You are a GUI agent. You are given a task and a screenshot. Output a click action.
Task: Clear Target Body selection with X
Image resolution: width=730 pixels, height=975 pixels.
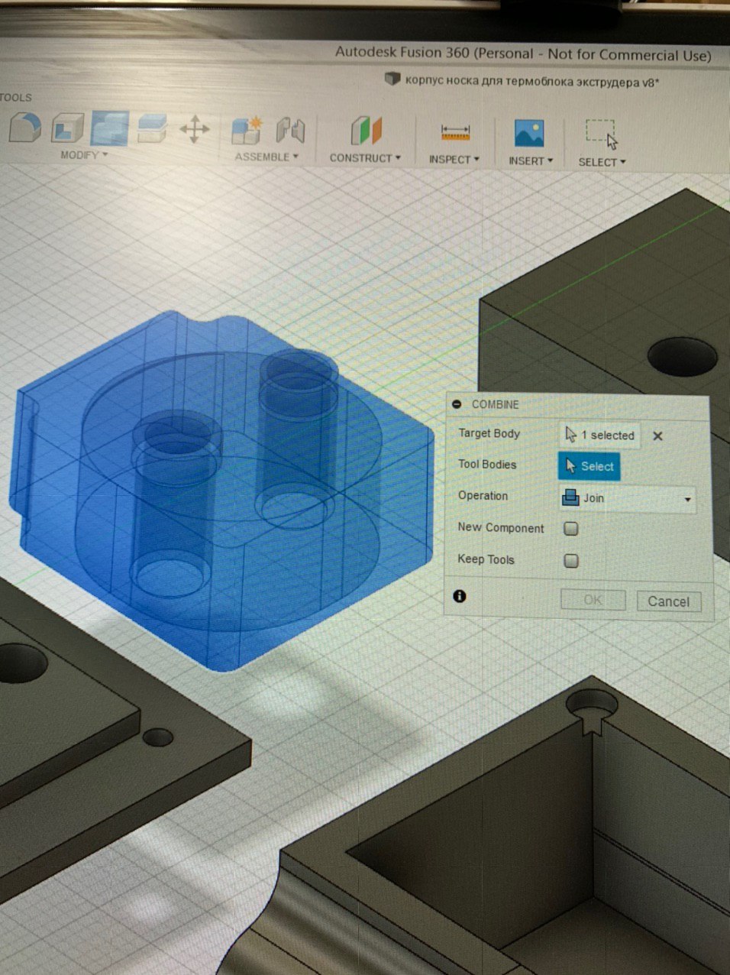click(657, 436)
